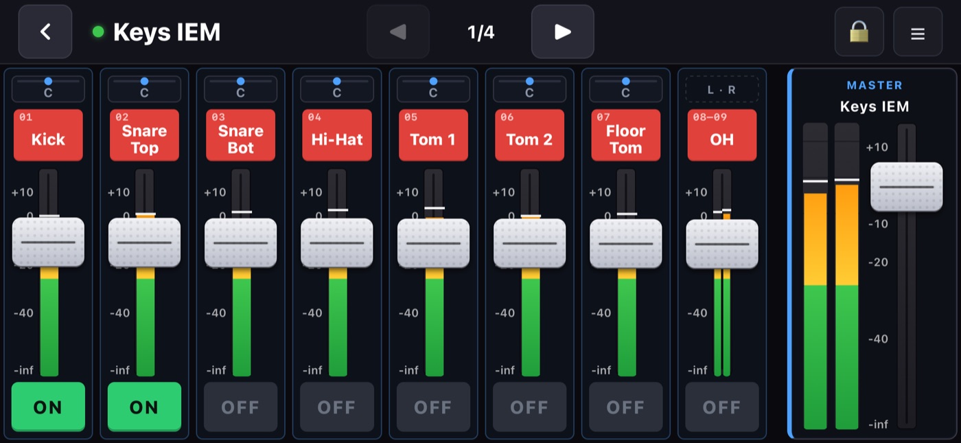Viewport: 961px width, 443px height.
Task: Go back with the left chevron button
Action: pyautogui.click(x=45, y=32)
